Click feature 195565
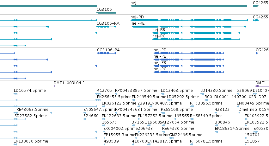269x146 pixels. tap(182, 116)
